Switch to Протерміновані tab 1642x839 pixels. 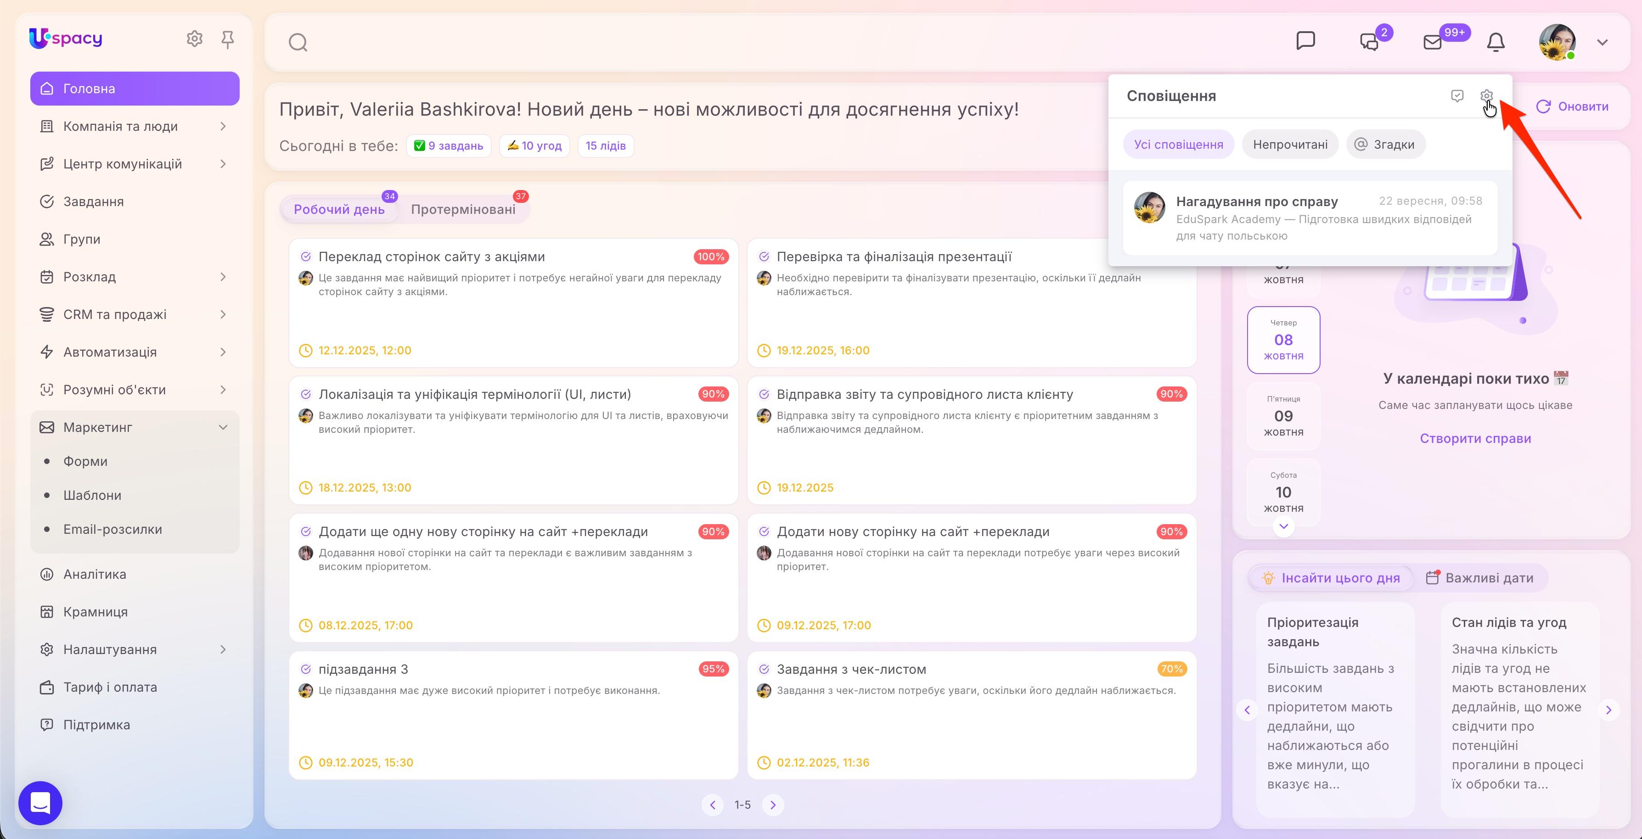pyautogui.click(x=463, y=209)
